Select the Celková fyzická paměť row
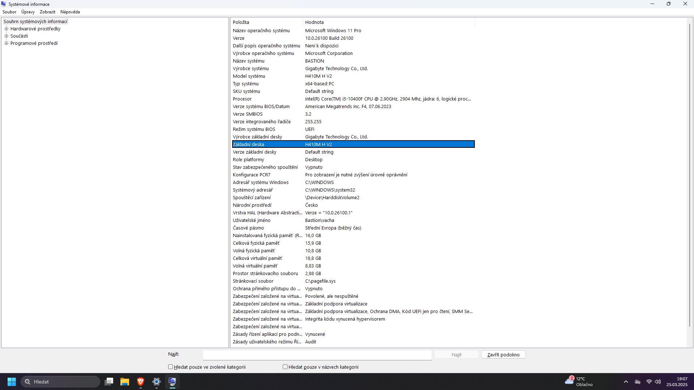The height and width of the screenshot is (390, 694). [353, 243]
